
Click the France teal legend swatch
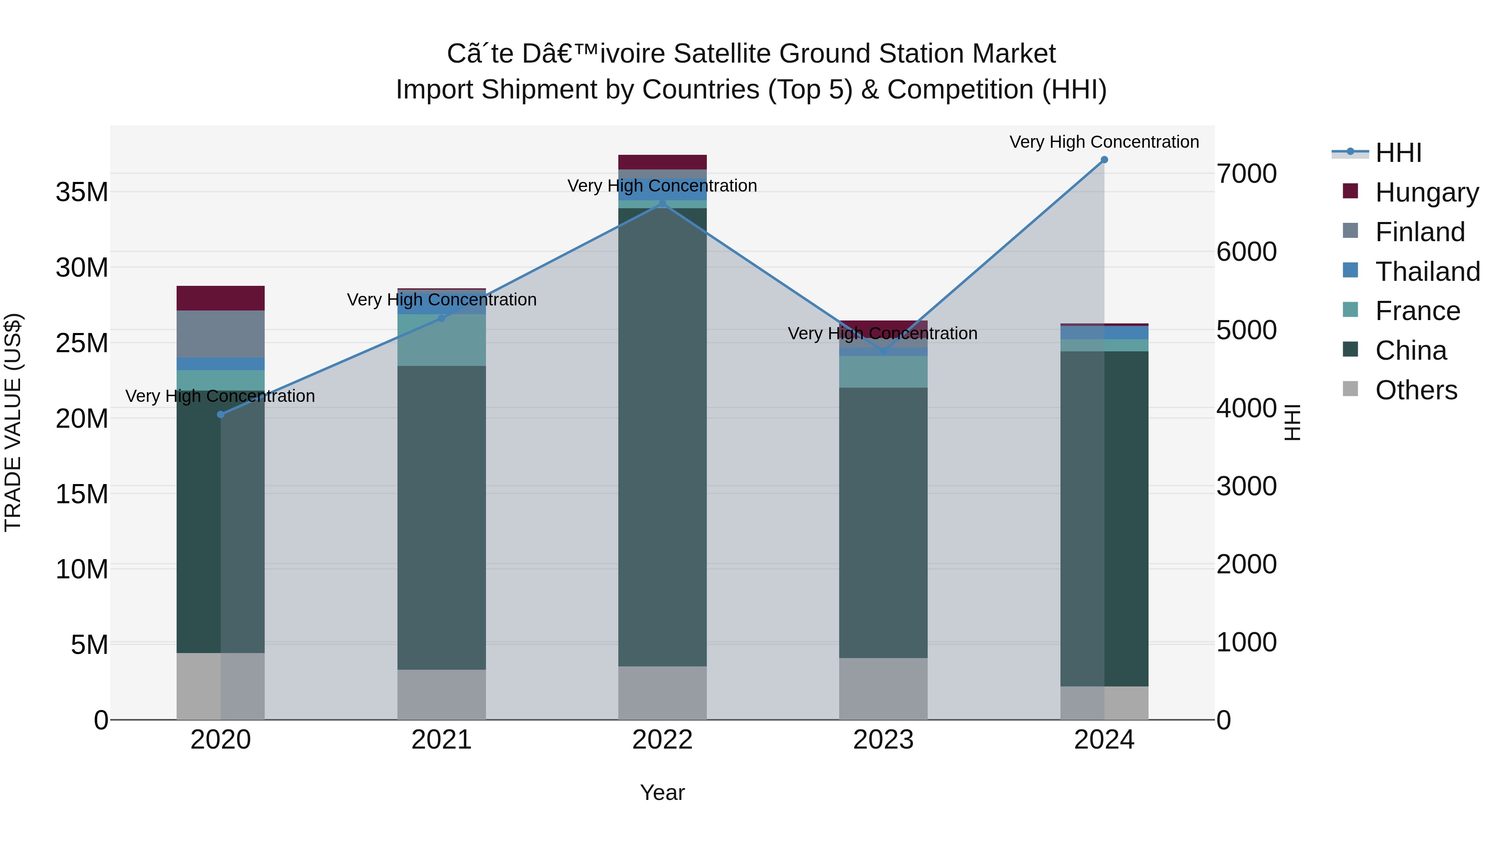[1350, 310]
